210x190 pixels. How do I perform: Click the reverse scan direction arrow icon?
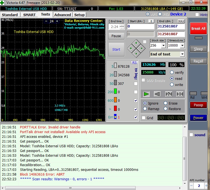[157, 94]
